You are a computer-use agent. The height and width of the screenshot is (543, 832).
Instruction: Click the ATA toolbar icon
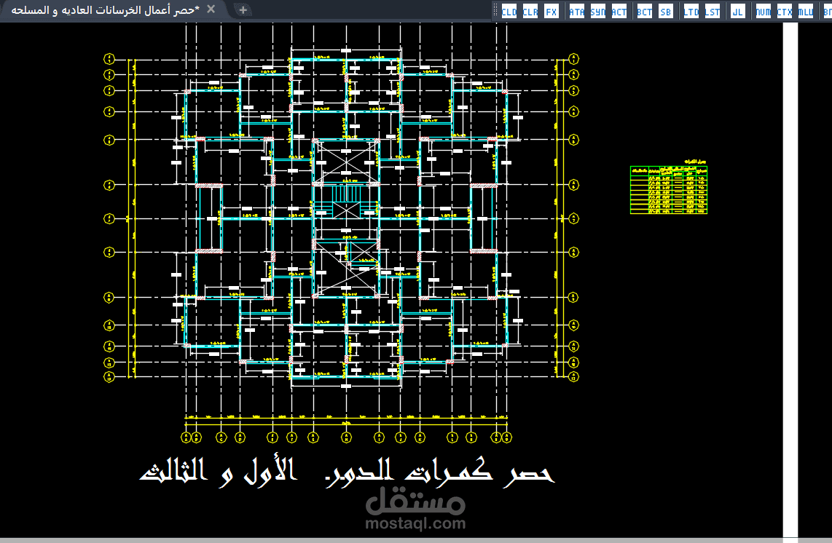coord(577,11)
